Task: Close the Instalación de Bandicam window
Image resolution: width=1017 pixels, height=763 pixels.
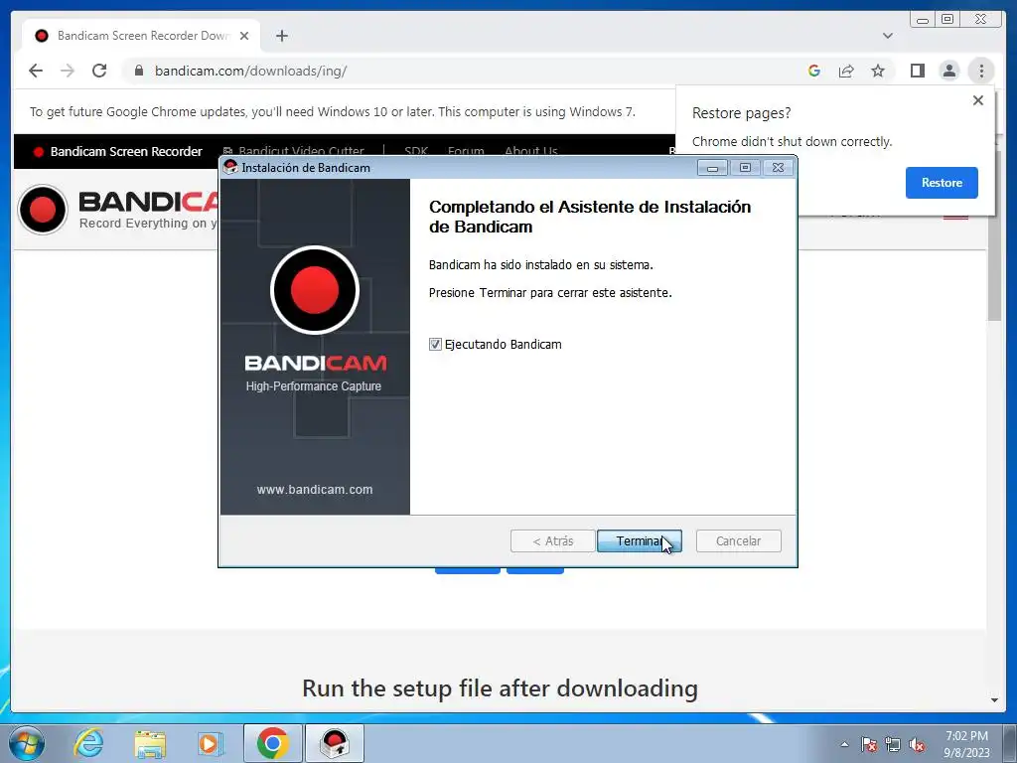Action: [x=778, y=167]
